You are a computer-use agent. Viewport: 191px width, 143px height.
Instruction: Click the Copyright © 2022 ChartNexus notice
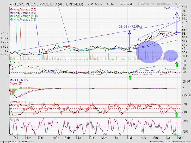point(17,142)
